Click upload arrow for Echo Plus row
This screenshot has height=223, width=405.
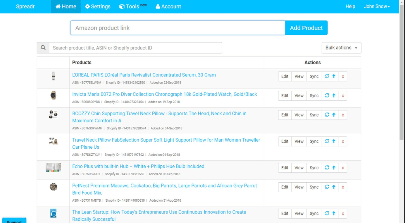(334, 168)
